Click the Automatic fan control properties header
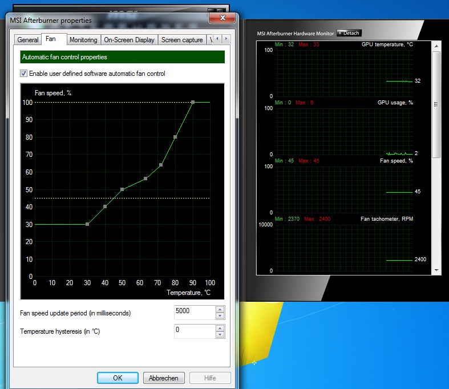 click(122, 57)
